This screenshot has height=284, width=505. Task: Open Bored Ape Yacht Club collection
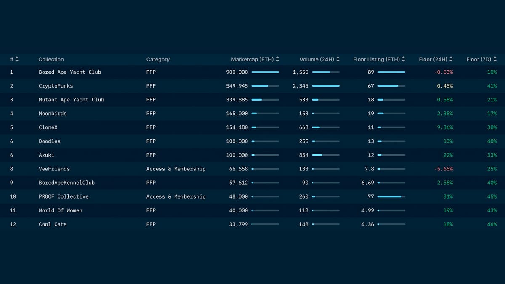pos(70,72)
